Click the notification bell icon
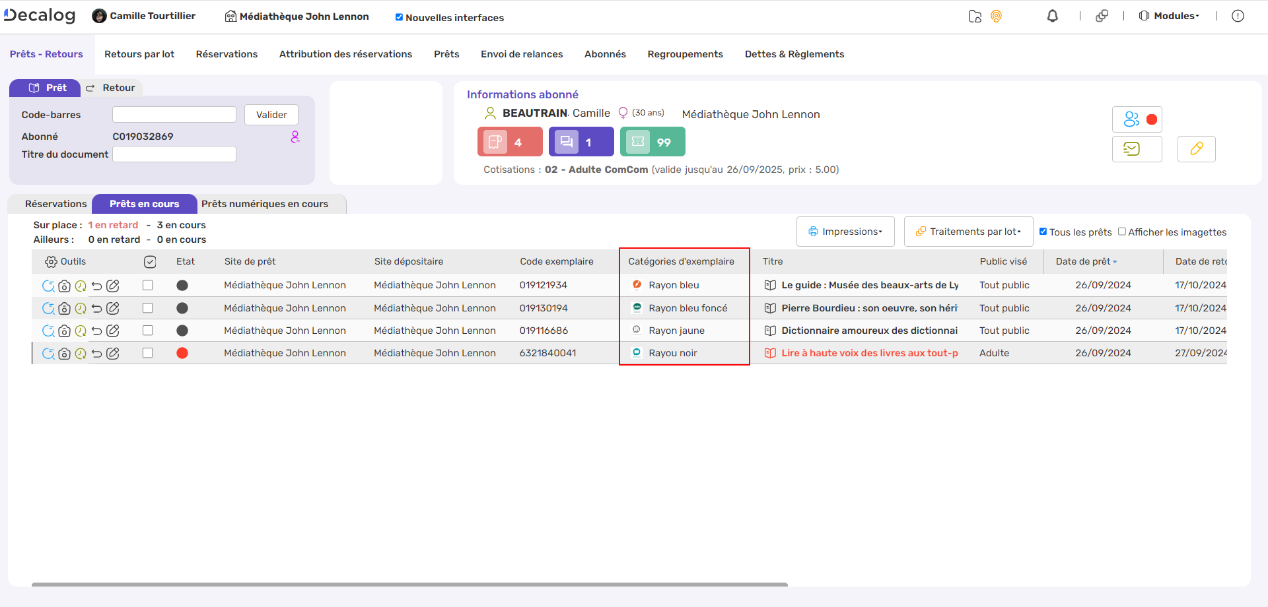 pos(1052,16)
